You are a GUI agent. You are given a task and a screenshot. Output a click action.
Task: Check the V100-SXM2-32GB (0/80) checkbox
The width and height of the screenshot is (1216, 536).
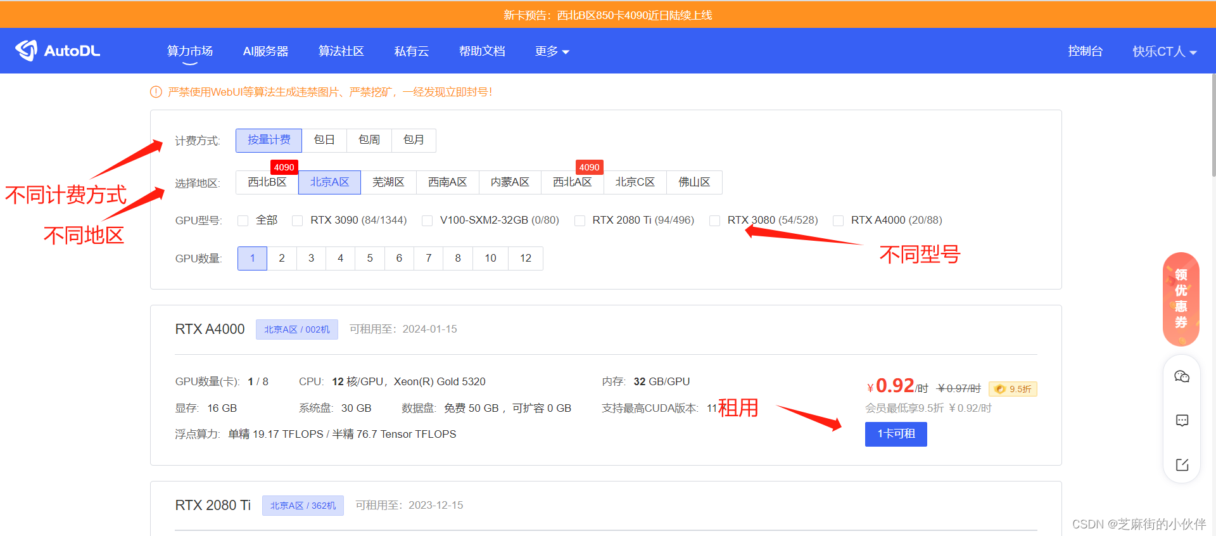point(427,220)
